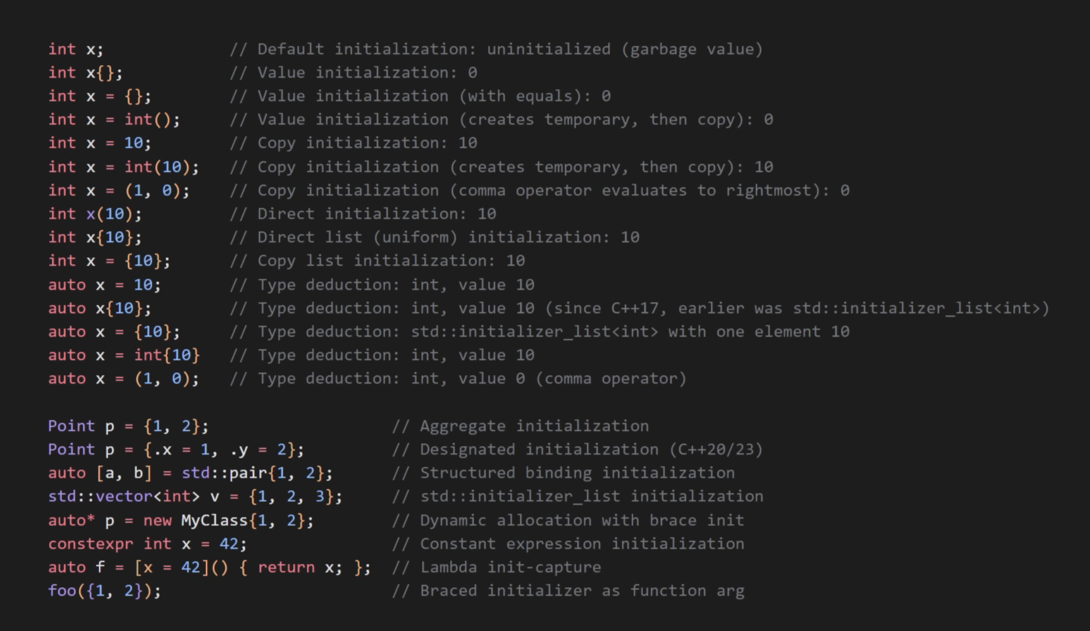Screen dimensions: 1090x631
Task: Click number 42 in the constexpr line
Action: pos(228,544)
